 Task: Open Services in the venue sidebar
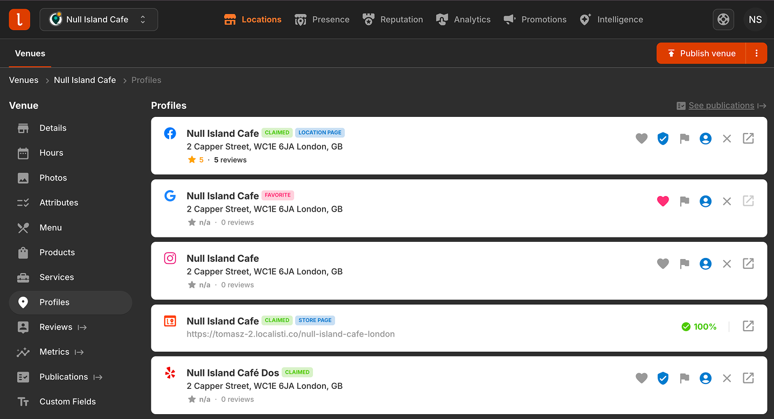pos(71,277)
